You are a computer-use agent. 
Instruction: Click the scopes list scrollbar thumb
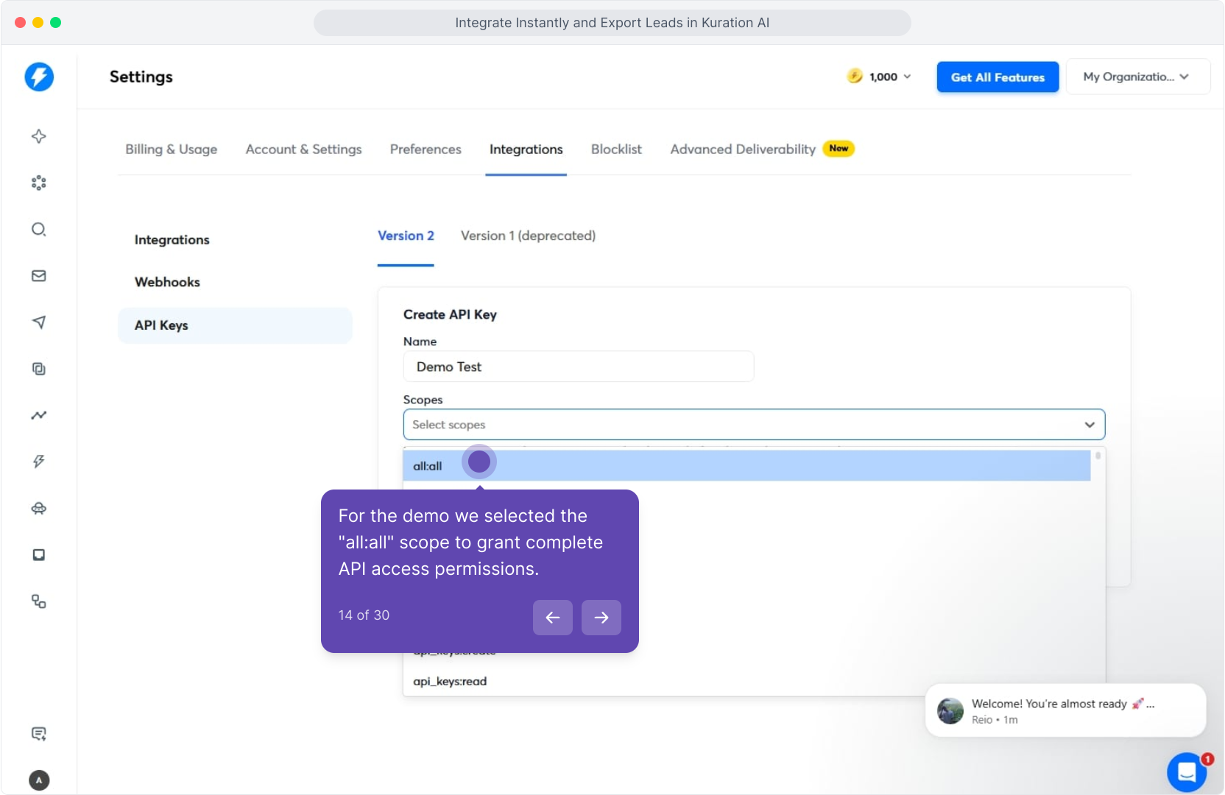[x=1098, y=456]
